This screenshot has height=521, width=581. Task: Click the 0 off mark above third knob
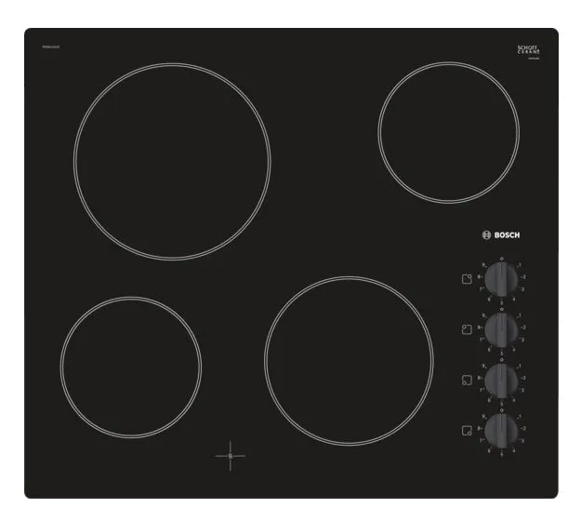point(501,357)
